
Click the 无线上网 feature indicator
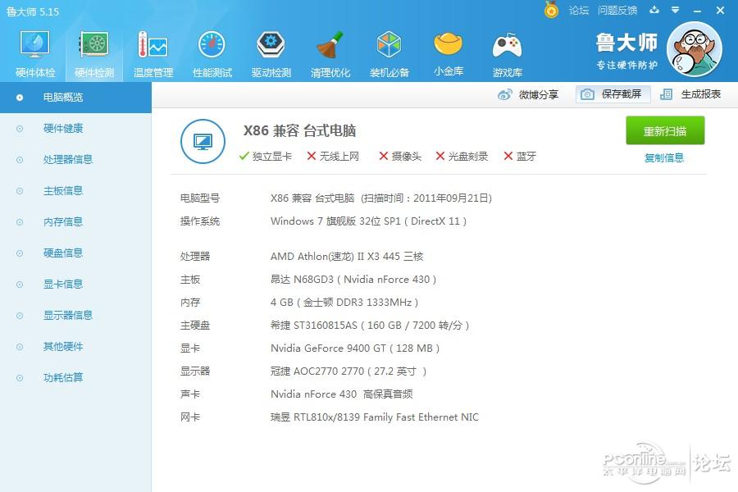point(333,157)
